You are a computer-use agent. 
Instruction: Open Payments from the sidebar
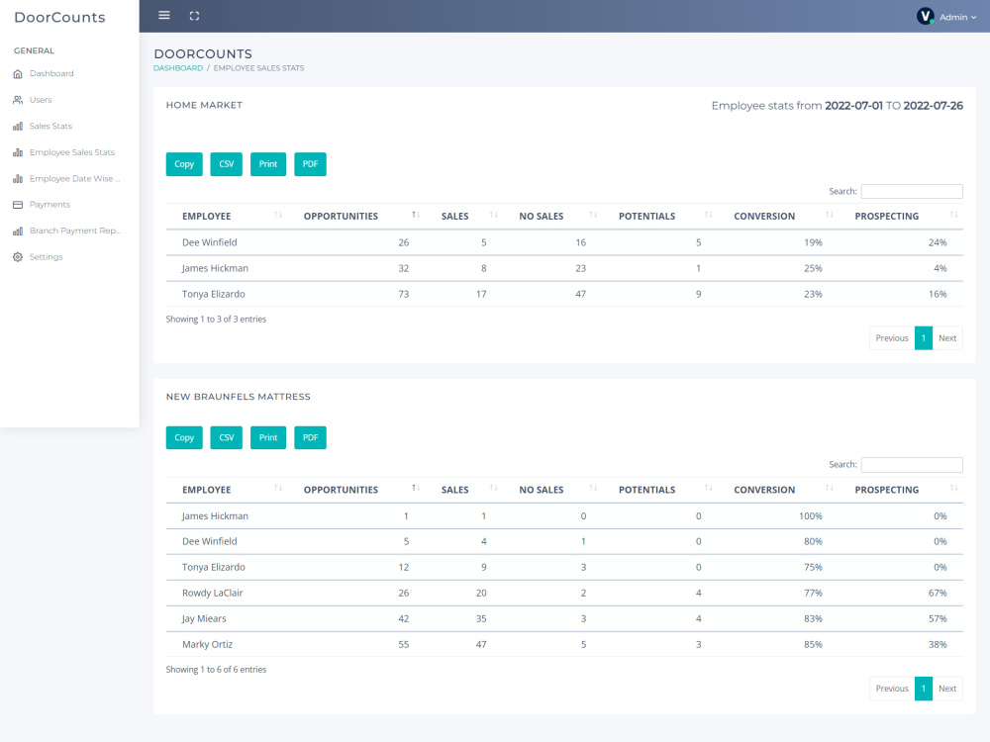pyautogui.click(x=49, y=205)
